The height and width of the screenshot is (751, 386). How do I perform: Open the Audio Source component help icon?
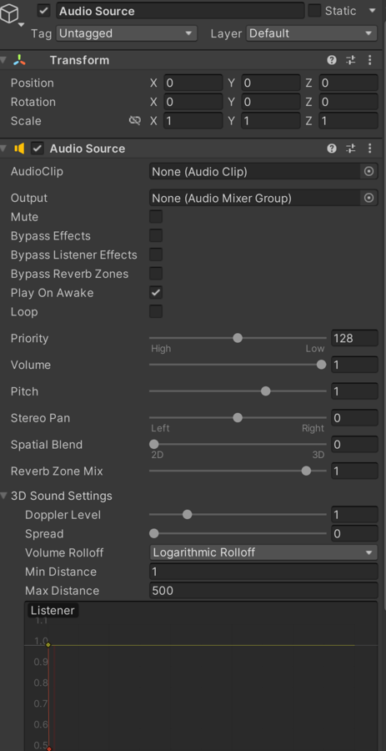(332, 149)
